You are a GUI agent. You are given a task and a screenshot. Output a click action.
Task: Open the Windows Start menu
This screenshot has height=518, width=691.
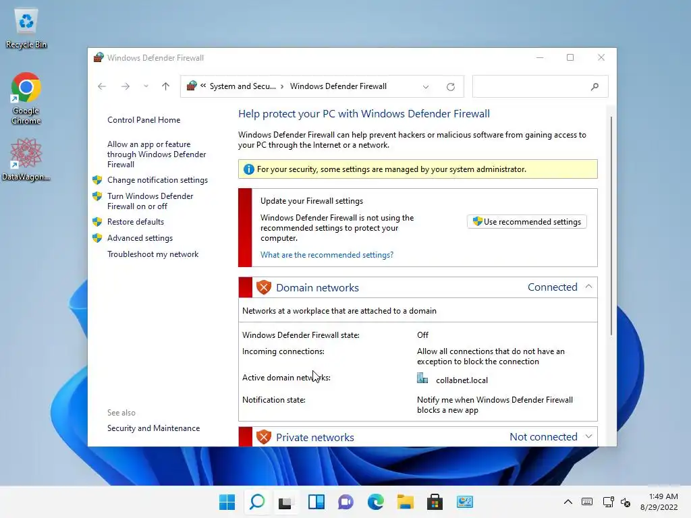pos(227,502)
